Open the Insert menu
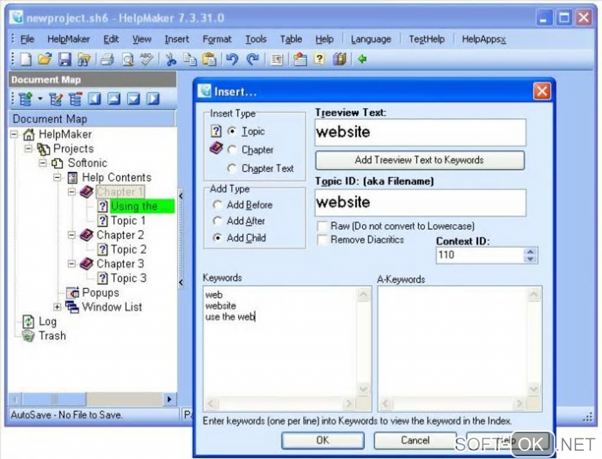Image resolution: width=602 pixels, height=459 pixels. (x=176, y=39)
